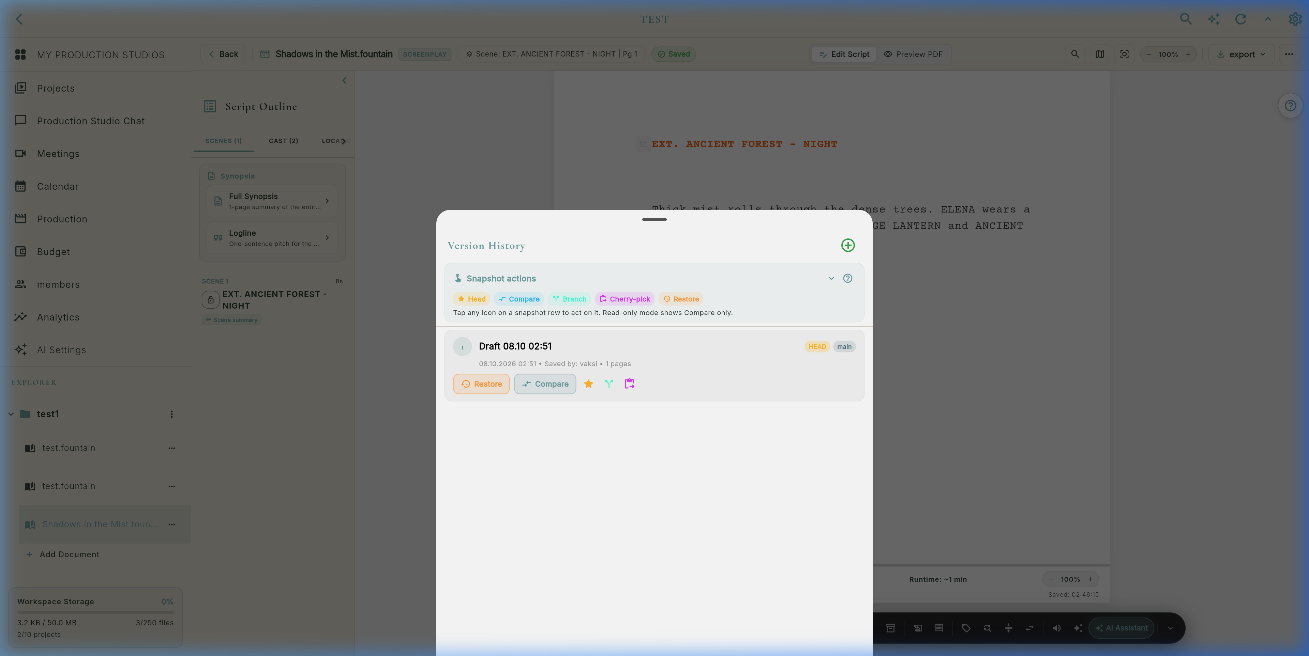The width and height of the screenshot is (1309, 656).
Task: Click tag icon in bottom toolbar
Action: coord(966,628)
